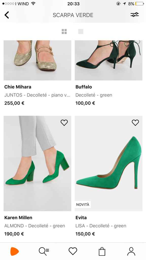
Task: Select the search icon in the bottom bar
Action: 44,251
